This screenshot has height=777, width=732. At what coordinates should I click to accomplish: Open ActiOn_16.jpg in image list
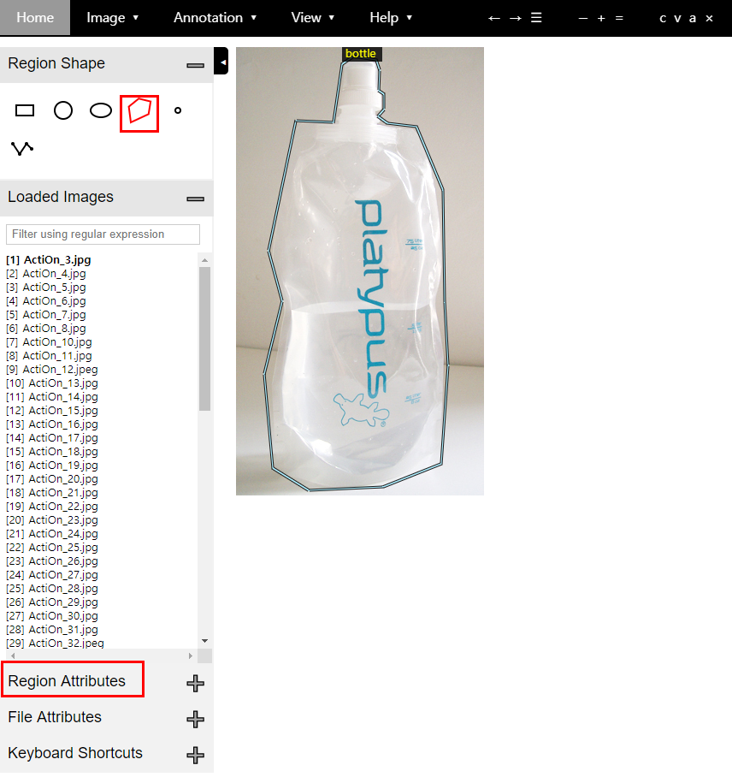click(x=52, y=424)
